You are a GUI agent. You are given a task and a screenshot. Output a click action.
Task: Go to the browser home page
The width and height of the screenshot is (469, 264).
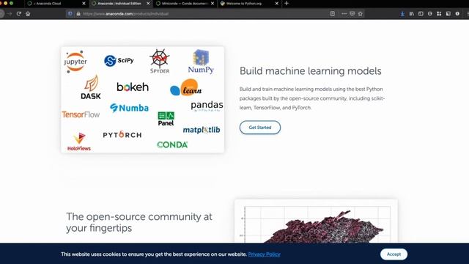point(28,14)
